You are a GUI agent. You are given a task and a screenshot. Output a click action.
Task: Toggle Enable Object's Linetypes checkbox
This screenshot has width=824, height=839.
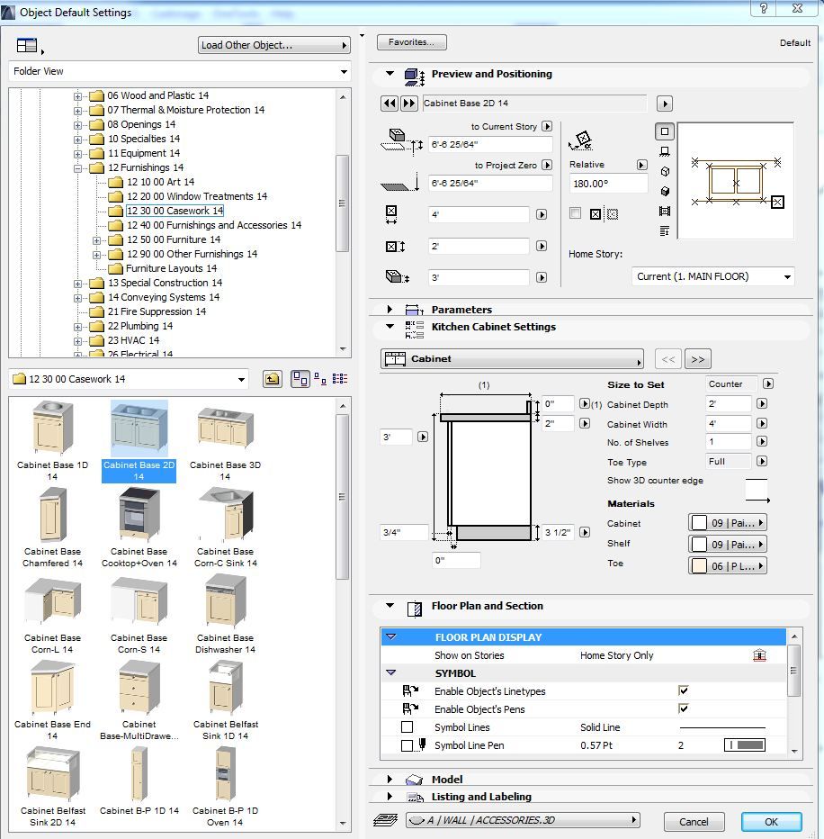684,691
